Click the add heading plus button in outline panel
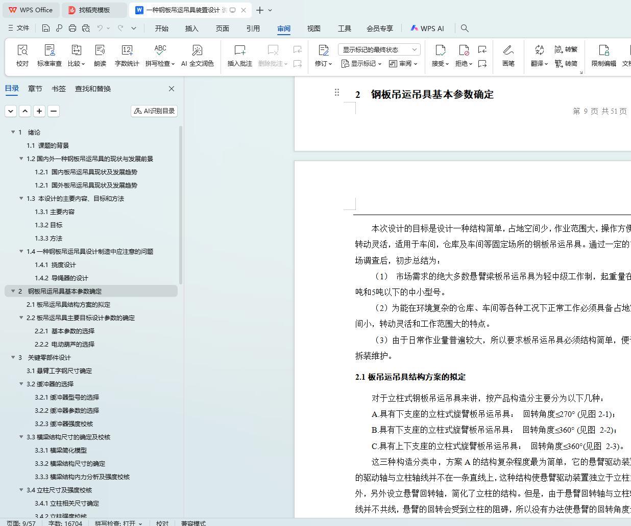 (x=39, y=111)
